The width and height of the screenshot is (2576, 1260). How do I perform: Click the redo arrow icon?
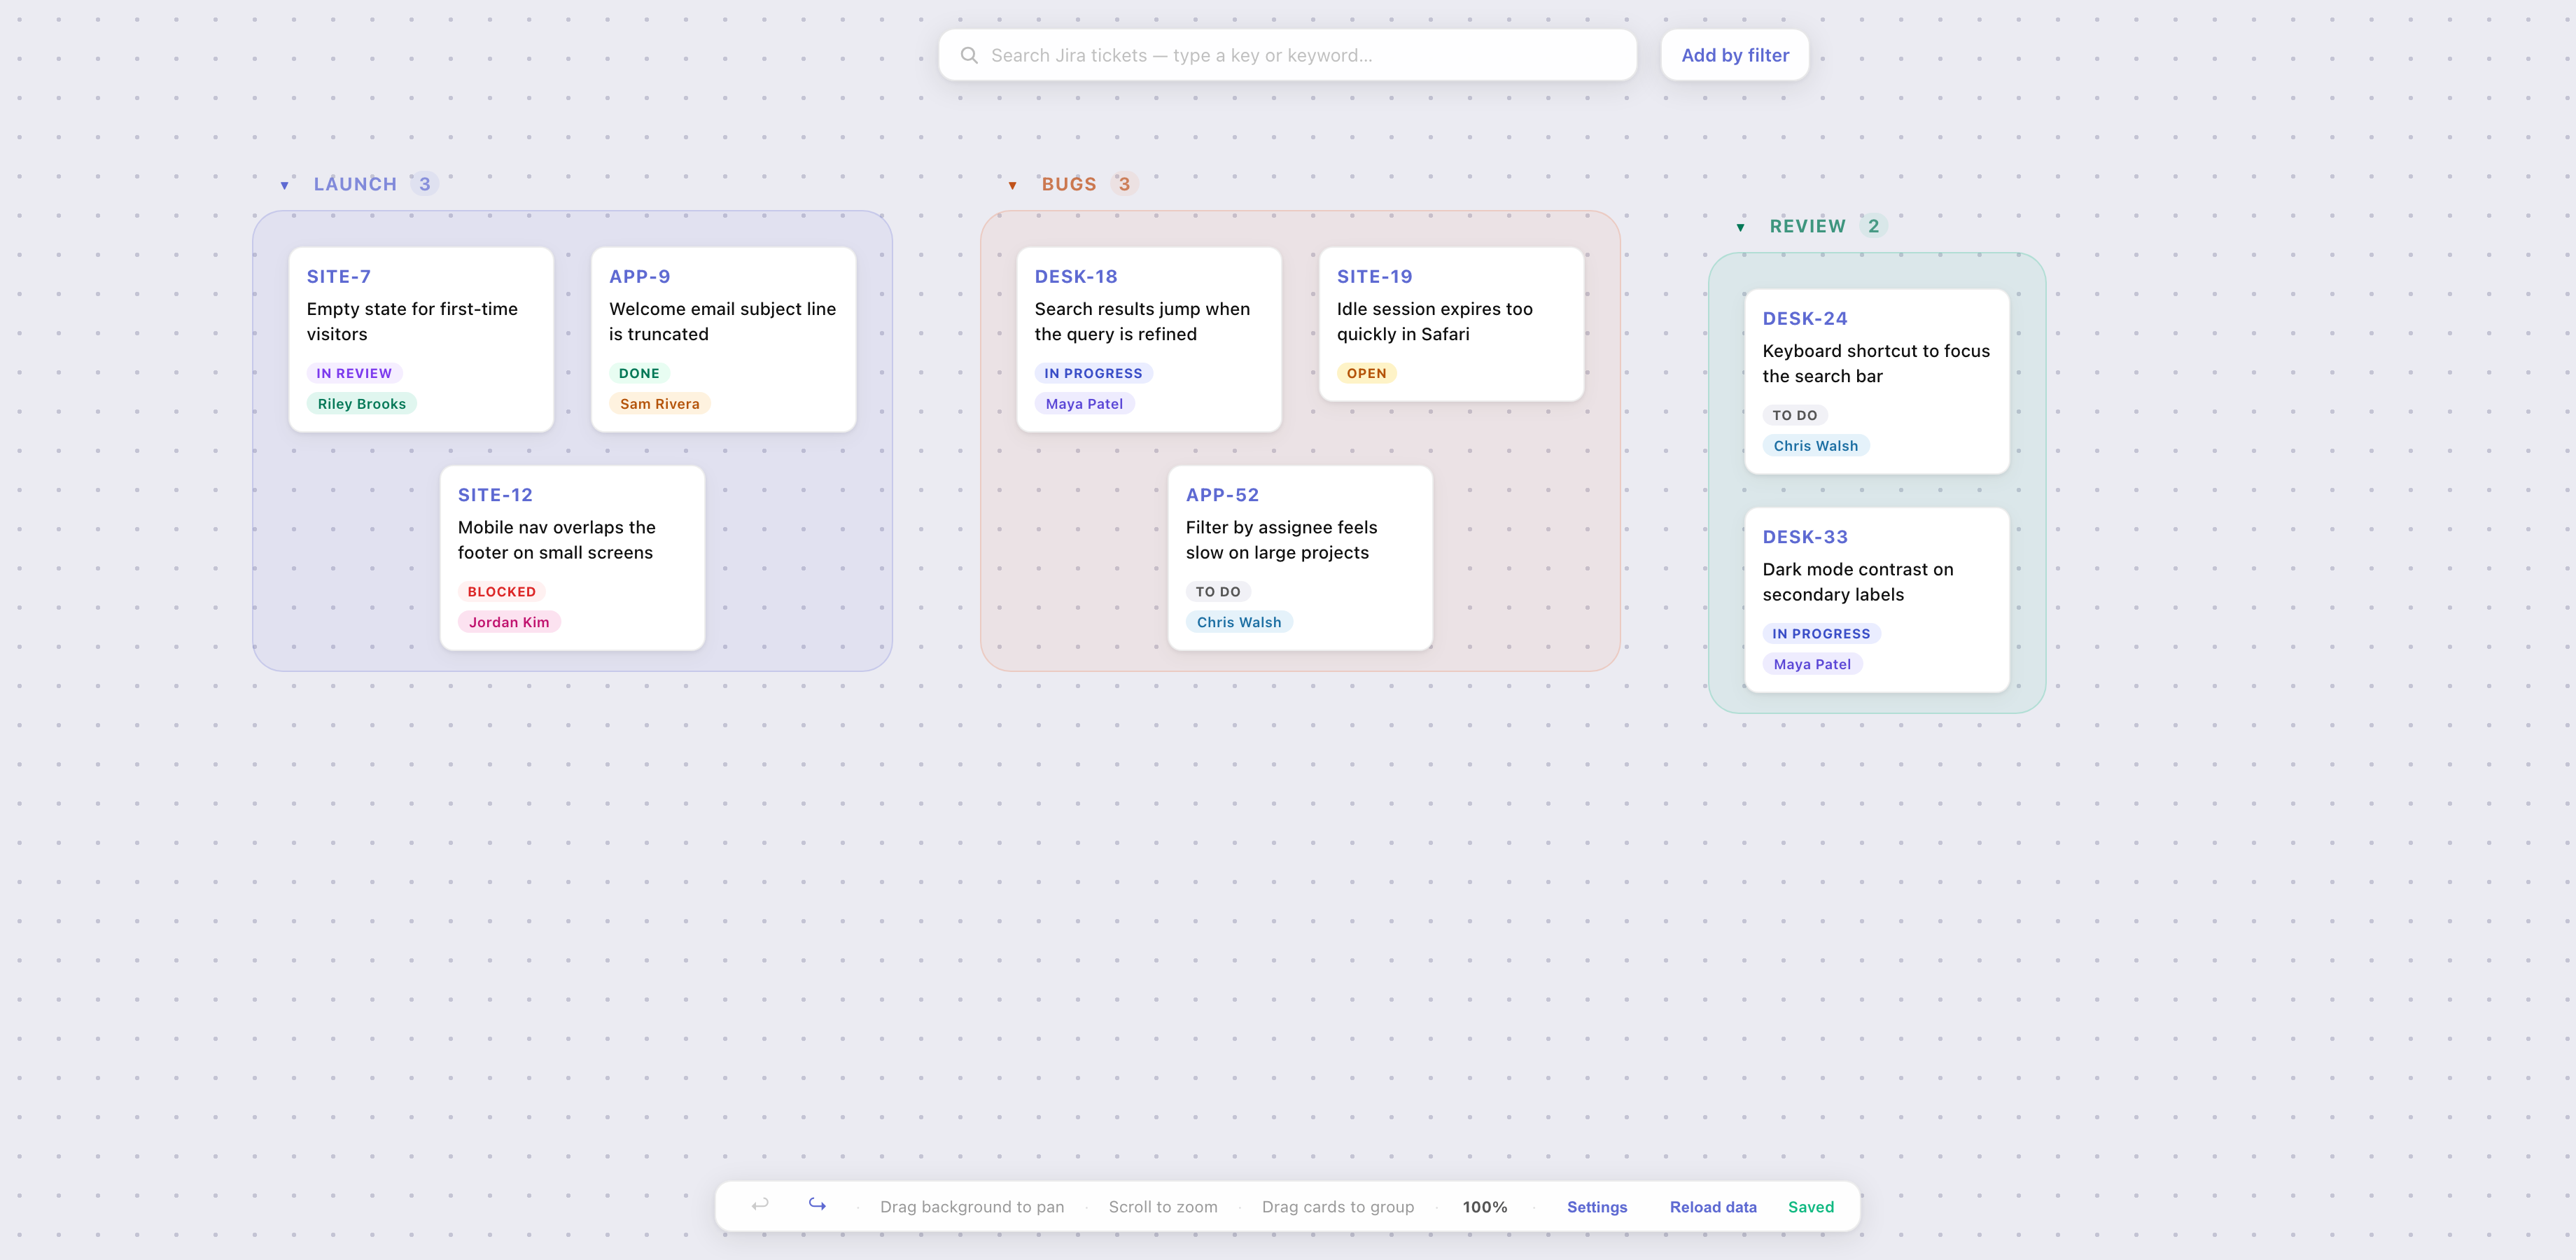click(817, 1205)
